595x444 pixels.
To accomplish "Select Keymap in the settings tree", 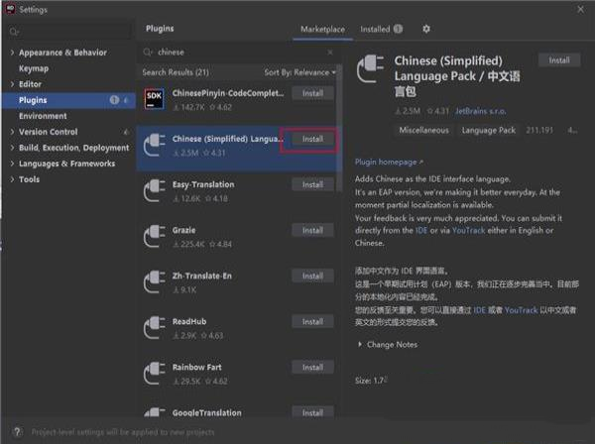I will coord(33,69).
